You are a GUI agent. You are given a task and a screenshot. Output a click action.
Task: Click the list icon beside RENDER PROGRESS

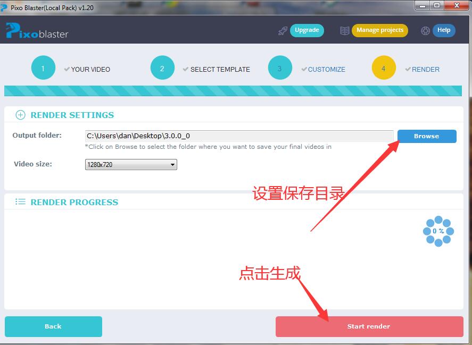20,201
